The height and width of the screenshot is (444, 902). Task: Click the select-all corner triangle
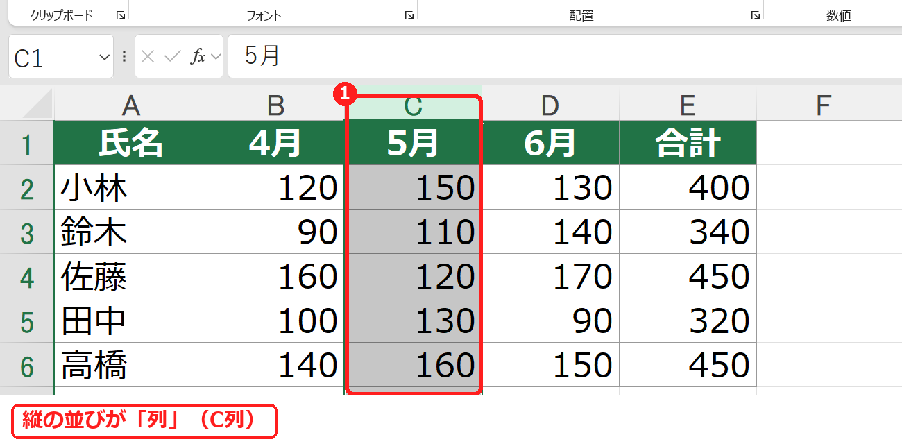pos(38,105)
